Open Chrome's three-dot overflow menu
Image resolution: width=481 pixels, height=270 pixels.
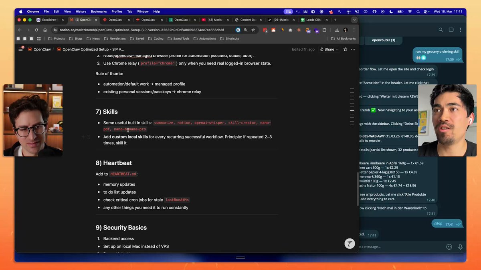coord(354,30)
